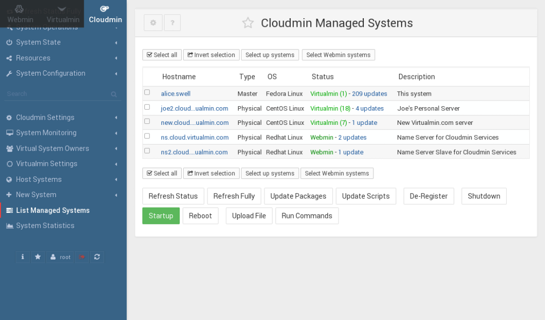Image resolution: width=545 pixels, height=320 pixels.
Task: Tick the checkbox for ns2.cloud....ualmin.com
Action: [x=147, y=151]
